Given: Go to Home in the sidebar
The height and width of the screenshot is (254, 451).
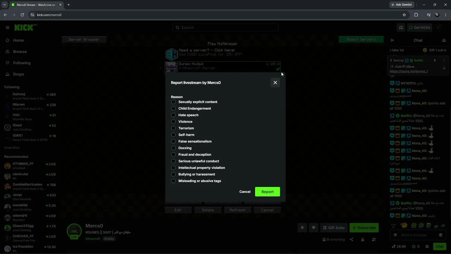Looking at the screenshot, I should (18, 40).
